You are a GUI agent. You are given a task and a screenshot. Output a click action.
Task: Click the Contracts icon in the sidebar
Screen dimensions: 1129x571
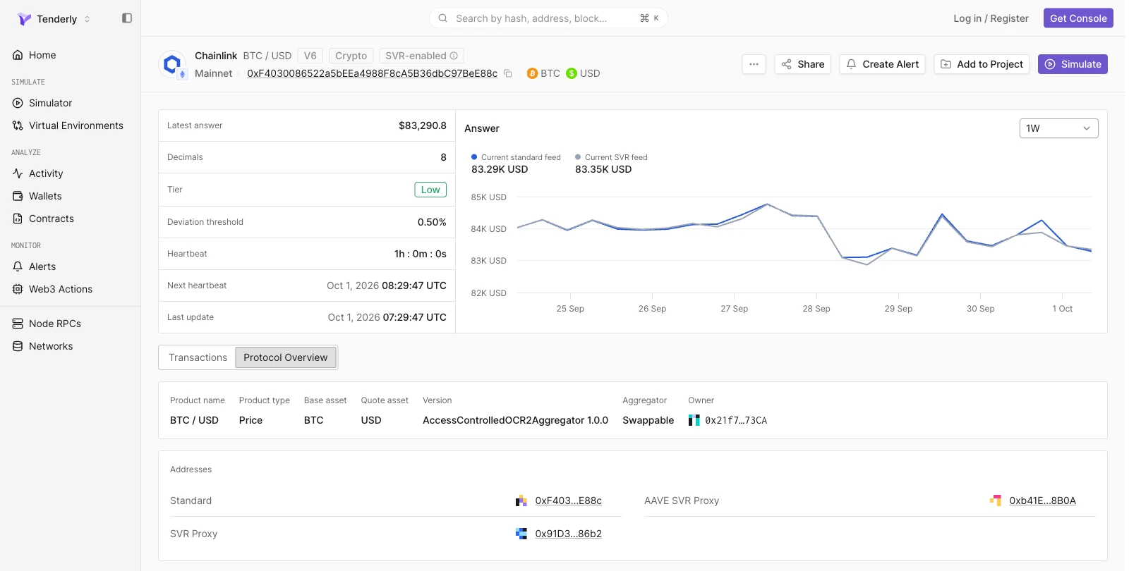point(18,219)
